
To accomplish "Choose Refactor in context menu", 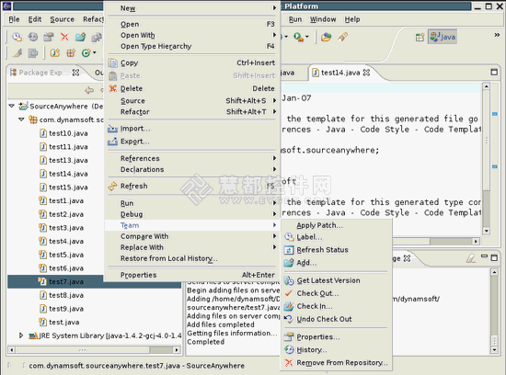I will click(x=192, y=111).
